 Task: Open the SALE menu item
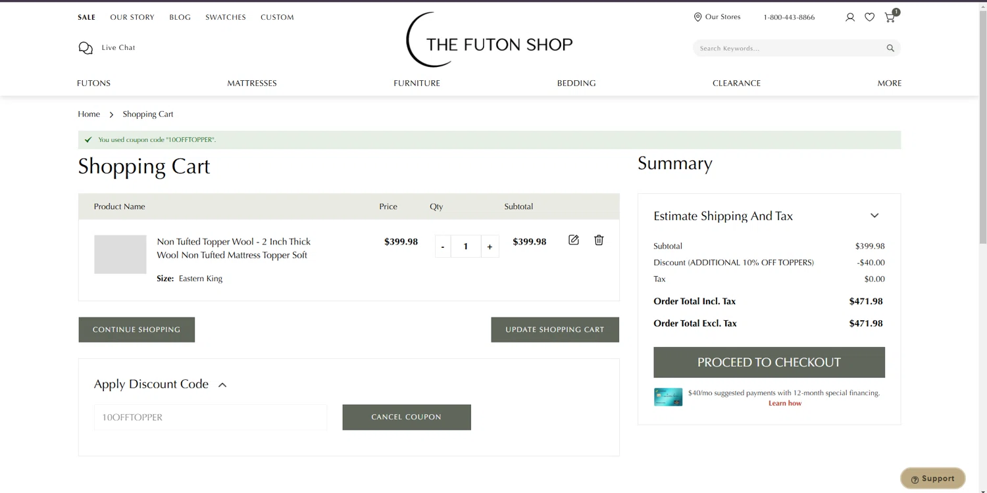pyautogui.click(x=87, y=17)
